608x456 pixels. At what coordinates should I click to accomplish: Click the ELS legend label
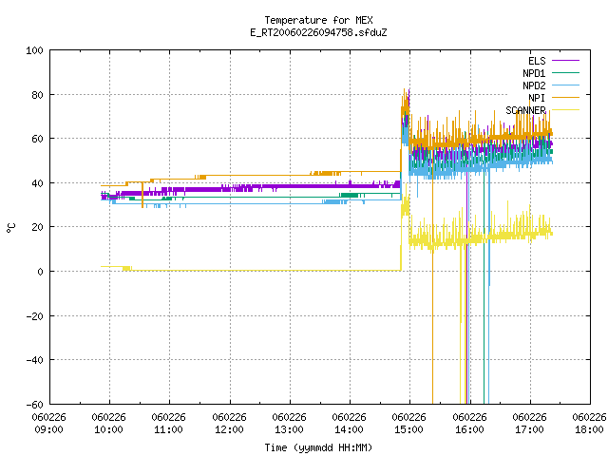pyautogui.click(x=537, y=61)
